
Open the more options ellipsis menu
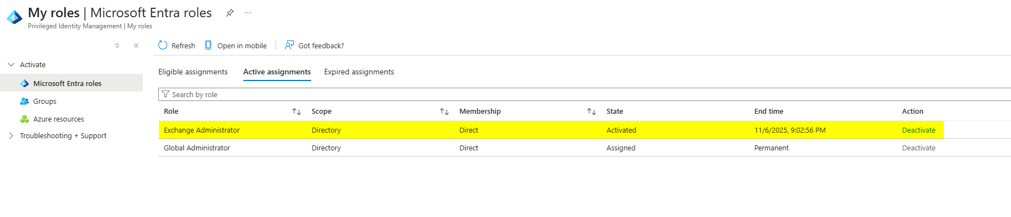pos(248,13)
